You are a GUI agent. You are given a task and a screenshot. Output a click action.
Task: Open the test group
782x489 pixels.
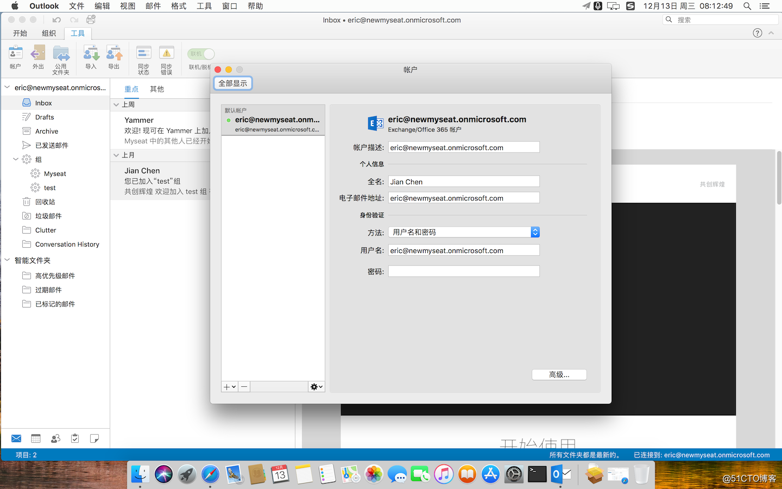point(55,187)
